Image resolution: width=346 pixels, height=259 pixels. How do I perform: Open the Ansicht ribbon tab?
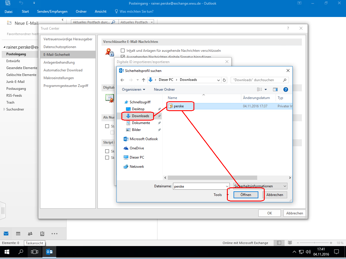[101, 12]
